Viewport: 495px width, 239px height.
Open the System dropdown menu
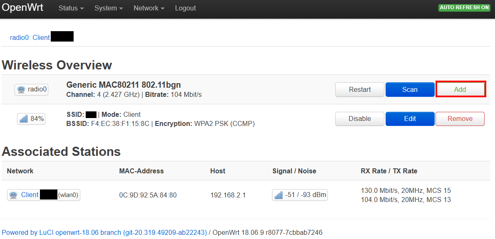(x=108, y=8)
